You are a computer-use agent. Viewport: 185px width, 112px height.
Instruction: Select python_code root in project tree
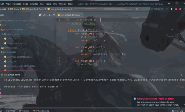(x=17, y=20)
